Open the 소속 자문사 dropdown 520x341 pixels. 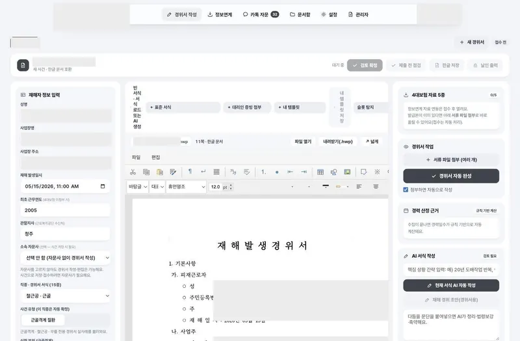click(66, 258)
